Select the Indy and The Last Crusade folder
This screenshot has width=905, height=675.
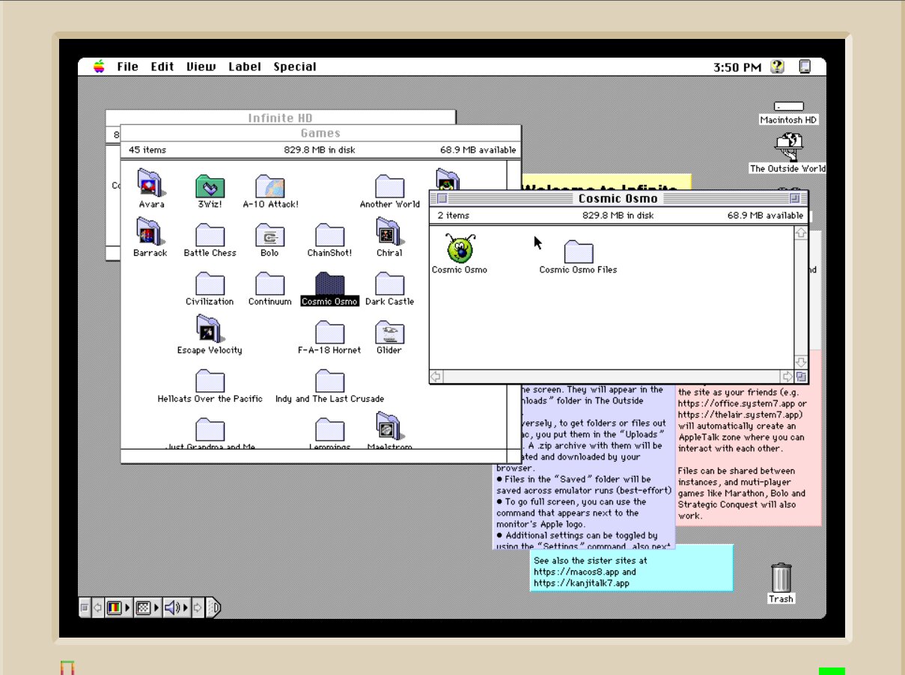coord(329,381)
